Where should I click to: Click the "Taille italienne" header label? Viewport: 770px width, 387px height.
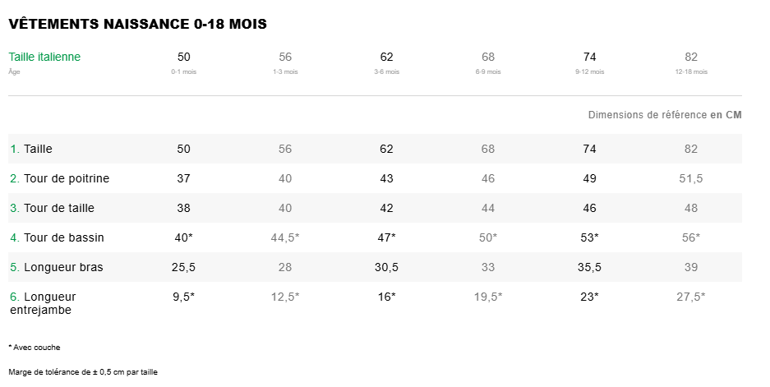44,57
